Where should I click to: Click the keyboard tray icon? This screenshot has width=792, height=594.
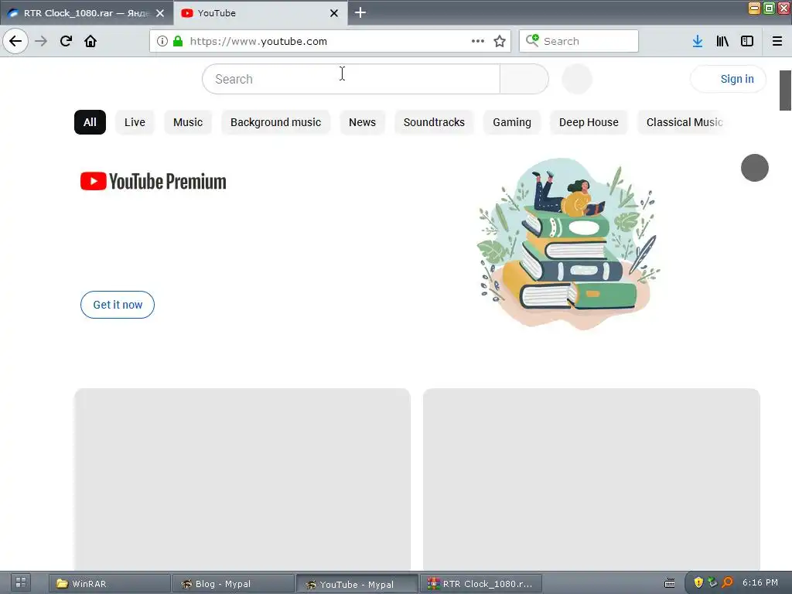670,583
